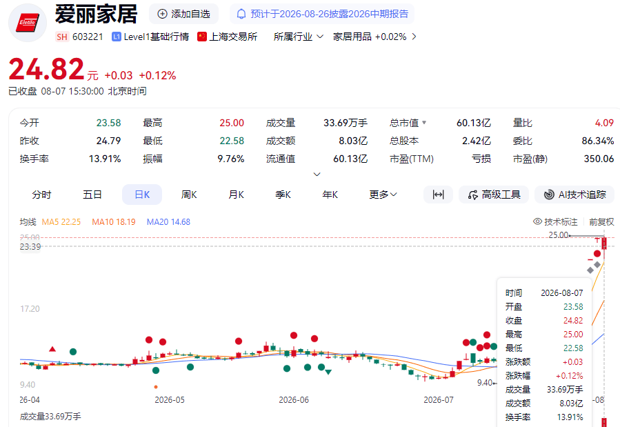Click the small orange dot marker below May
This screenshot has width=620, height=427.
[x=156, y=387]
